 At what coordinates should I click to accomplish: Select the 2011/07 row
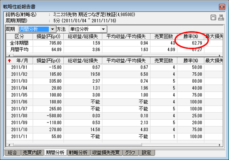(x=114, y=109)
